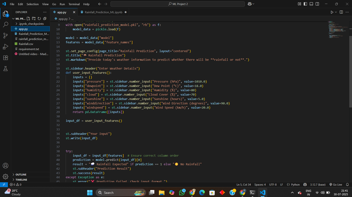Refresh the Explorer file list

pyautogui.click(x=39, y=19)
